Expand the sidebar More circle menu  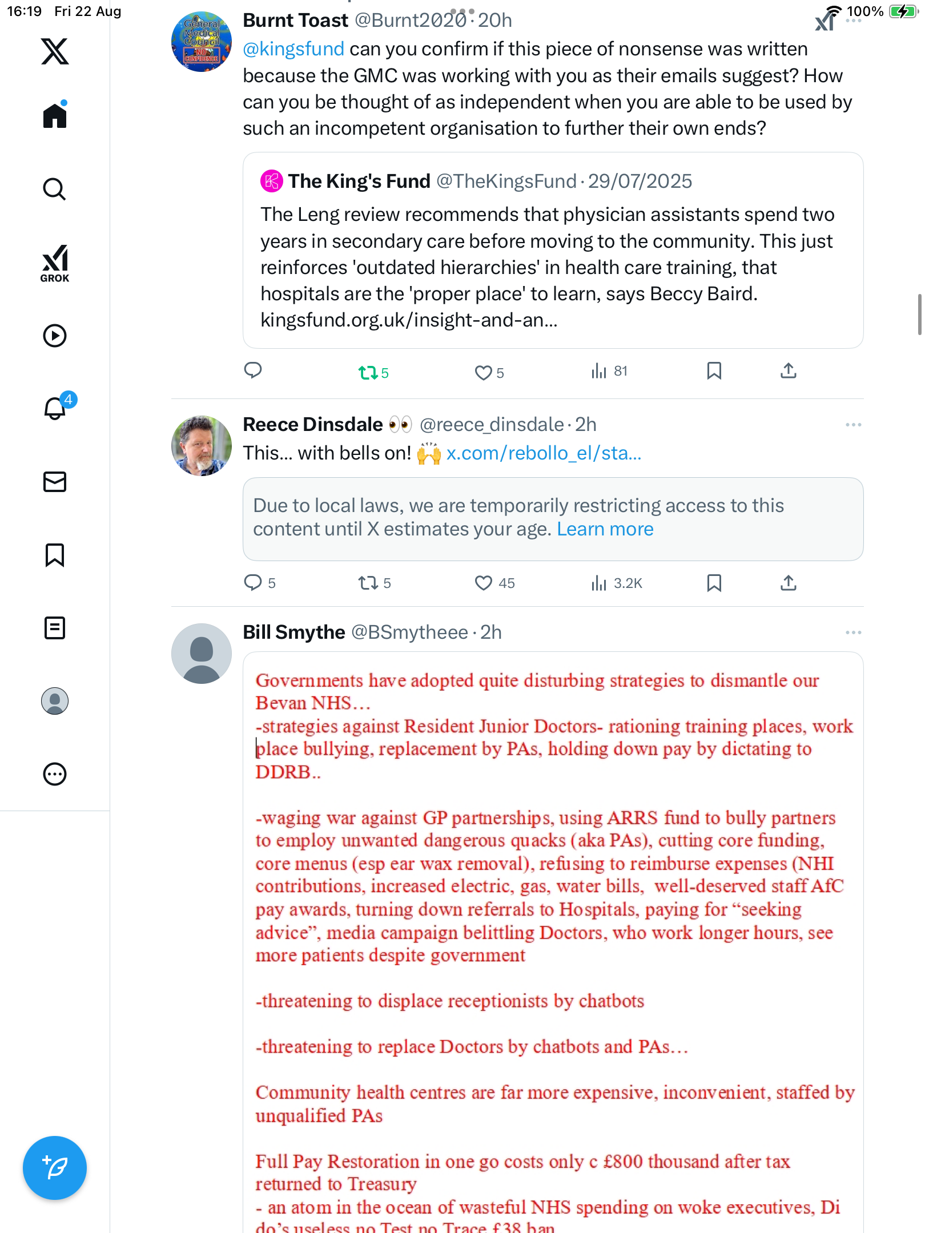click(x=55, y=774)
